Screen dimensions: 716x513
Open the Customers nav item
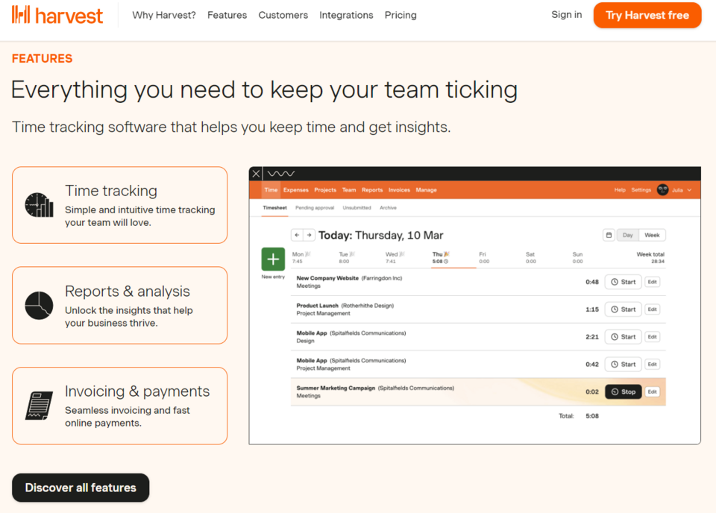[283, 15]
